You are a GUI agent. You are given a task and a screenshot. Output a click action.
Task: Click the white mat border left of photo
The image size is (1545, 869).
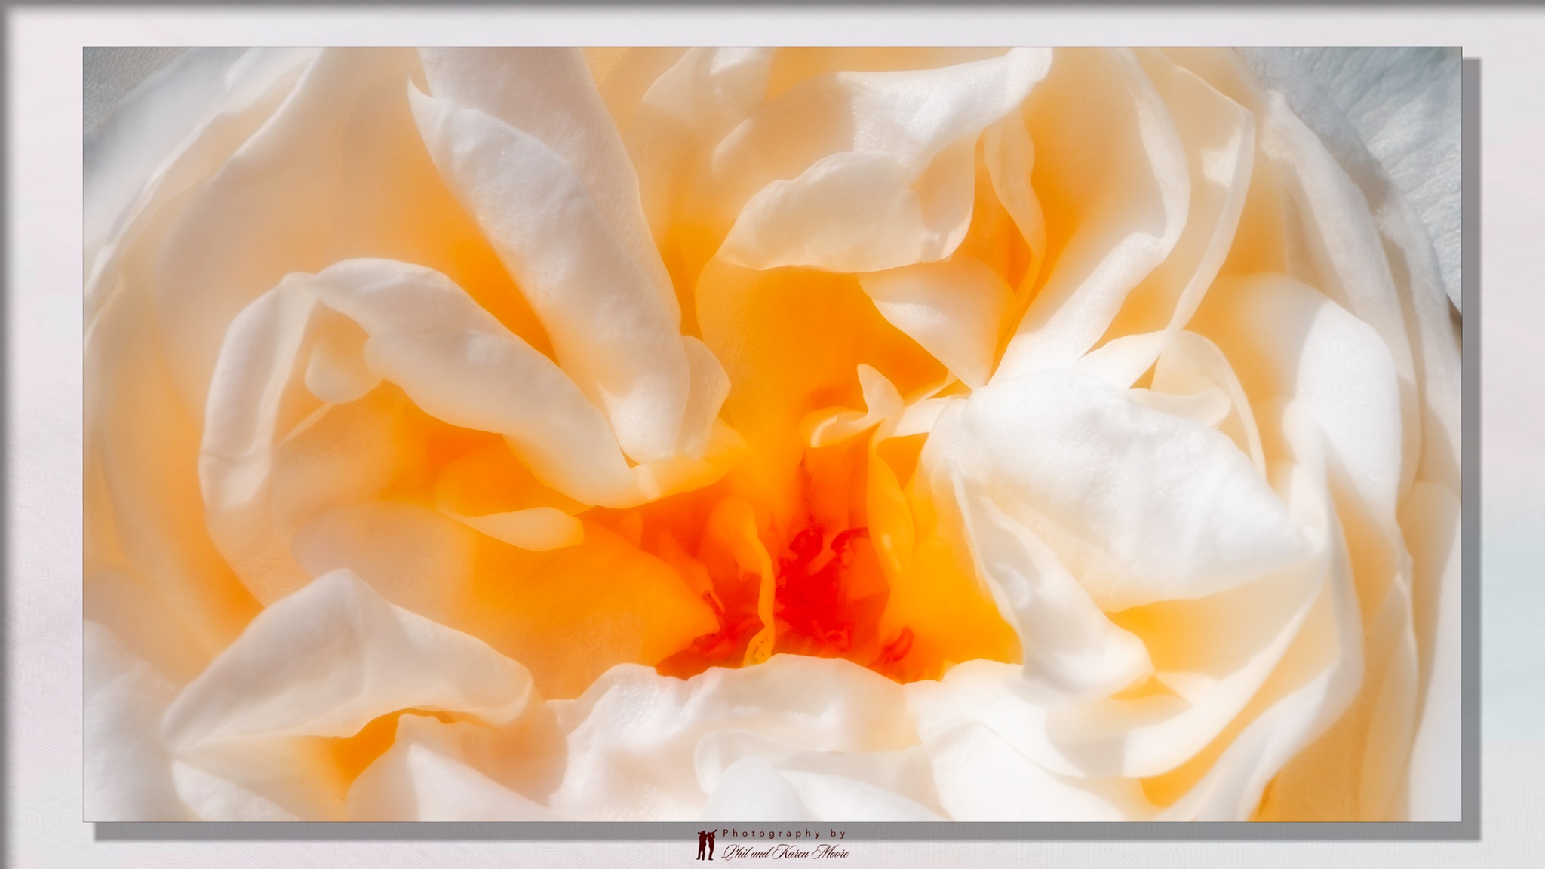pyautogui.click(x=41, y=434)
